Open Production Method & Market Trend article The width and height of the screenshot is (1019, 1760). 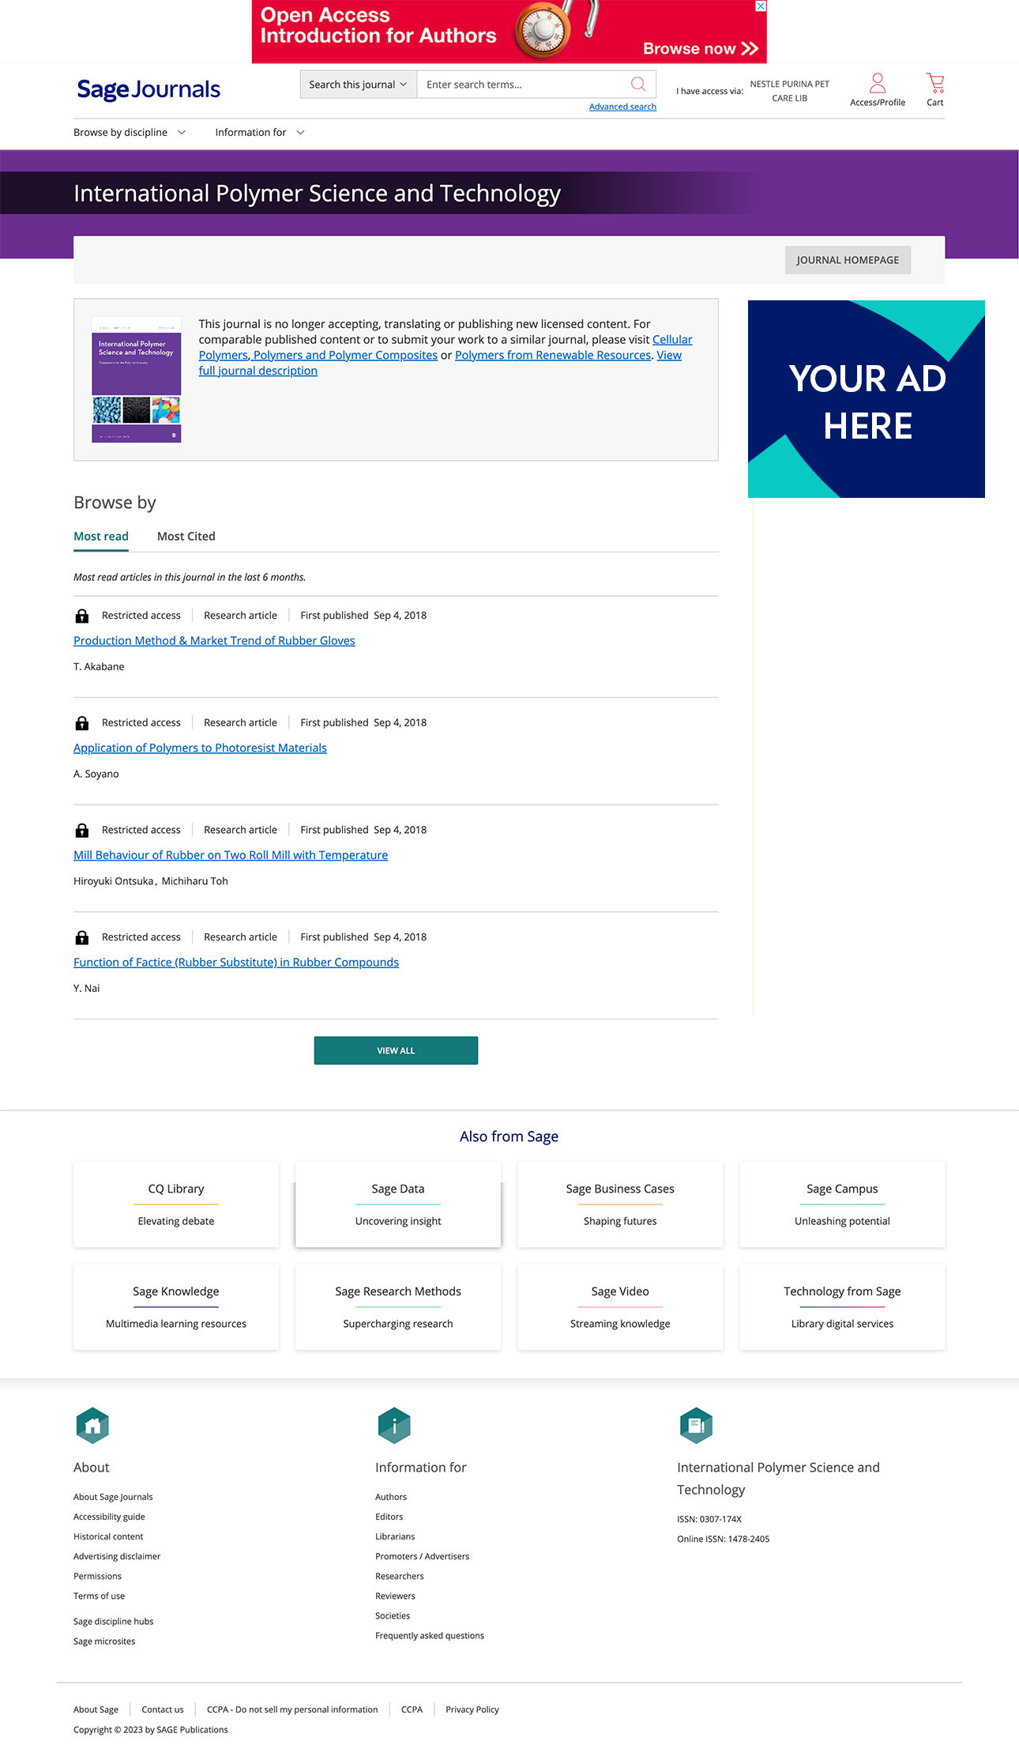pyautogui.click(x=214, y=641)
